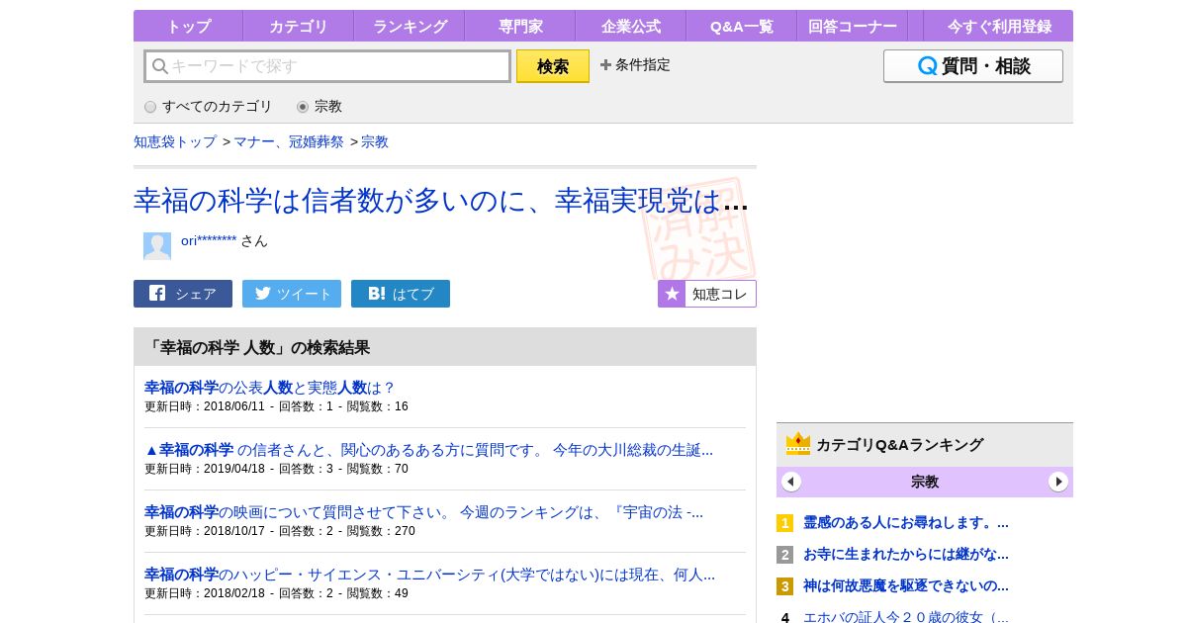Click 更新日時：2018/02/18 result info text

point(276,593)
